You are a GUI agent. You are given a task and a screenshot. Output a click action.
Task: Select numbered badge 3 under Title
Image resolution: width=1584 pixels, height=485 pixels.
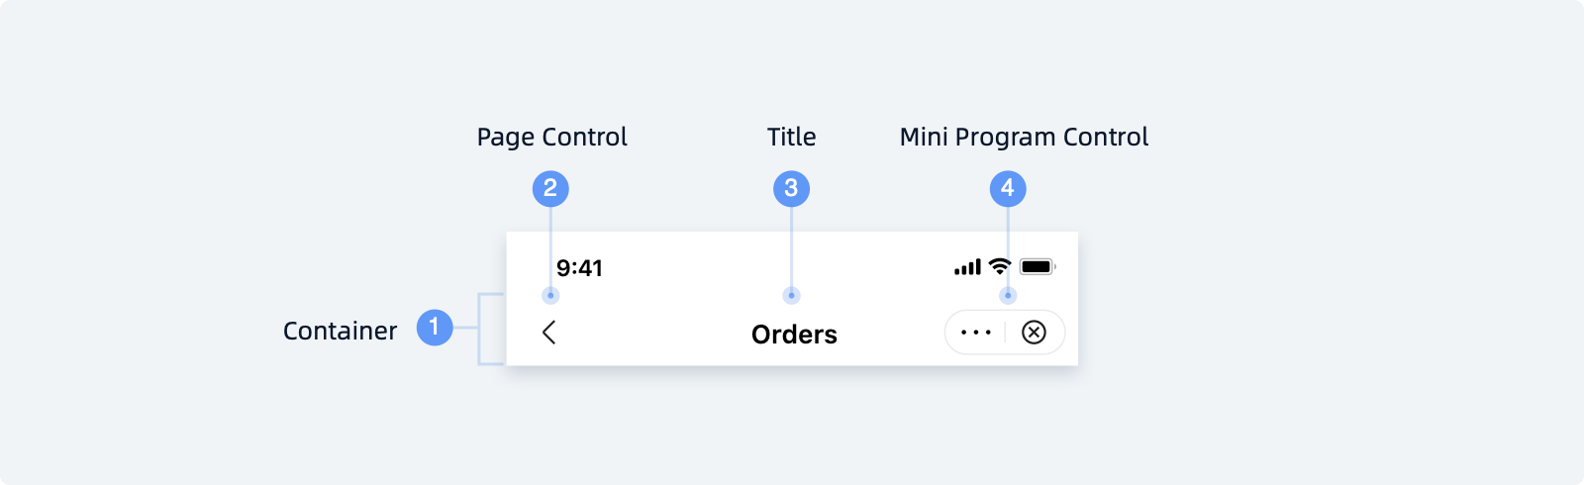coord(791,188)
